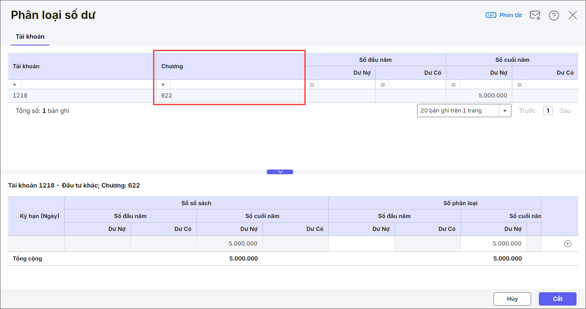Add a row with the plus circle icon
The width and height of the screenshot is (586, 309).
pos(568,244)
